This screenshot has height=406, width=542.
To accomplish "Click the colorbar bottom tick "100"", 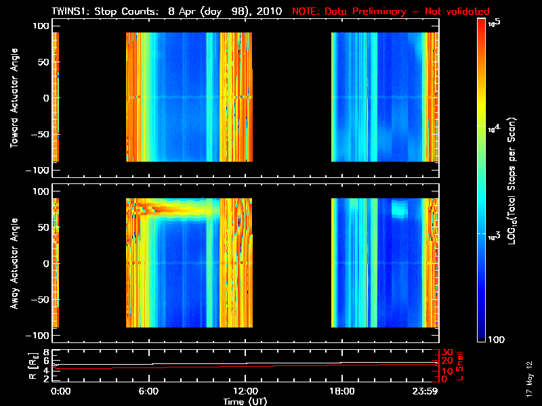I will click(x=496, y=340).
